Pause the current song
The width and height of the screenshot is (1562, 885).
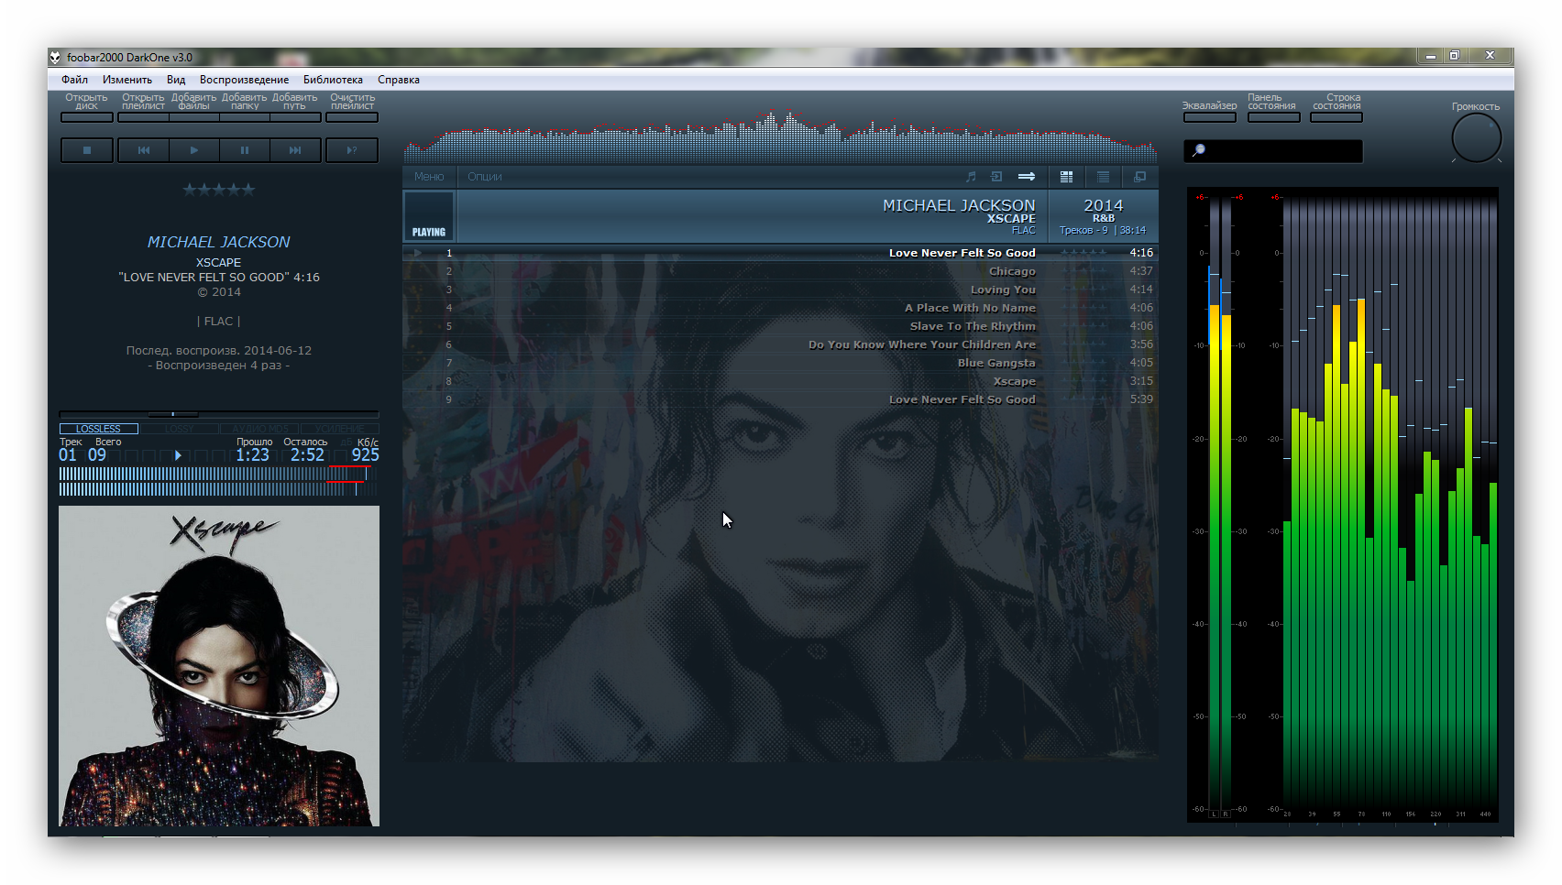click(x=245, y=150)
